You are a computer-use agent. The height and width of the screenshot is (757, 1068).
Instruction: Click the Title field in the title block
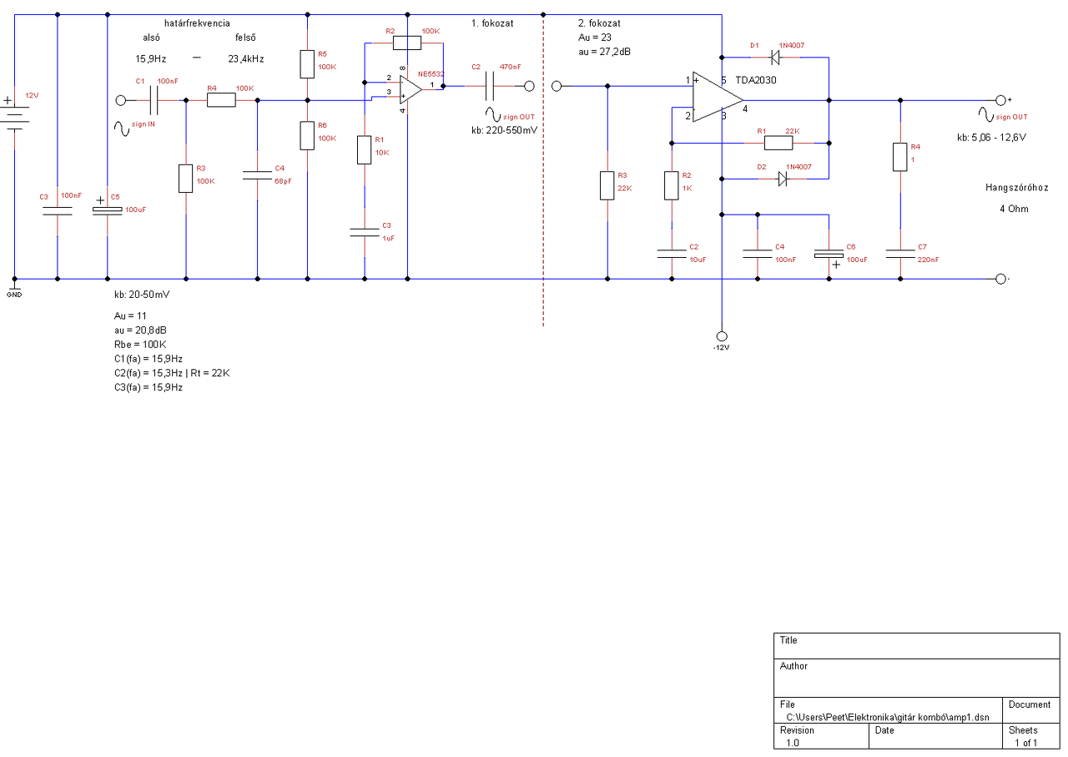917,646
